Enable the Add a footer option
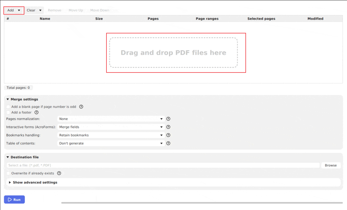 [8, 112]
